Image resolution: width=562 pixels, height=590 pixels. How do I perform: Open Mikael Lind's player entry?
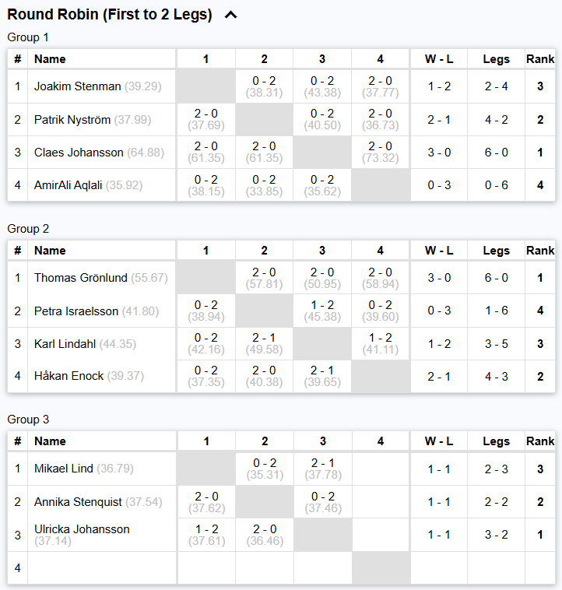[x=64, y=469]
